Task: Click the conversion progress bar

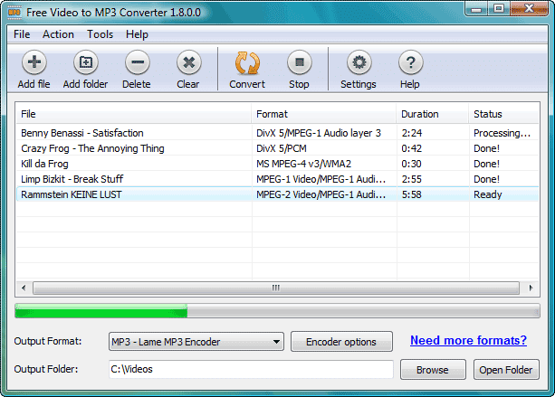Action: coord(277,311)
